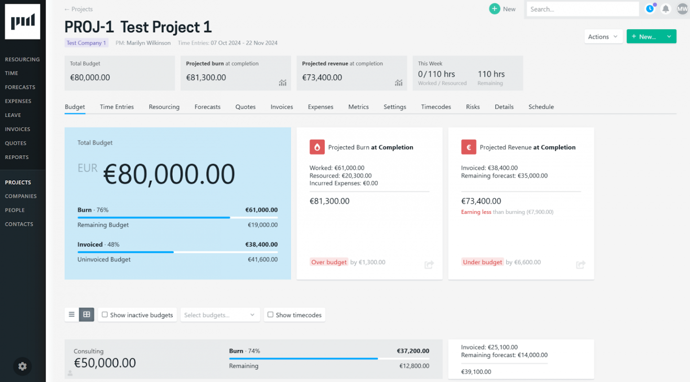Enable Show timecodes
Screen dimensions: 690x382
coord(270,315)
